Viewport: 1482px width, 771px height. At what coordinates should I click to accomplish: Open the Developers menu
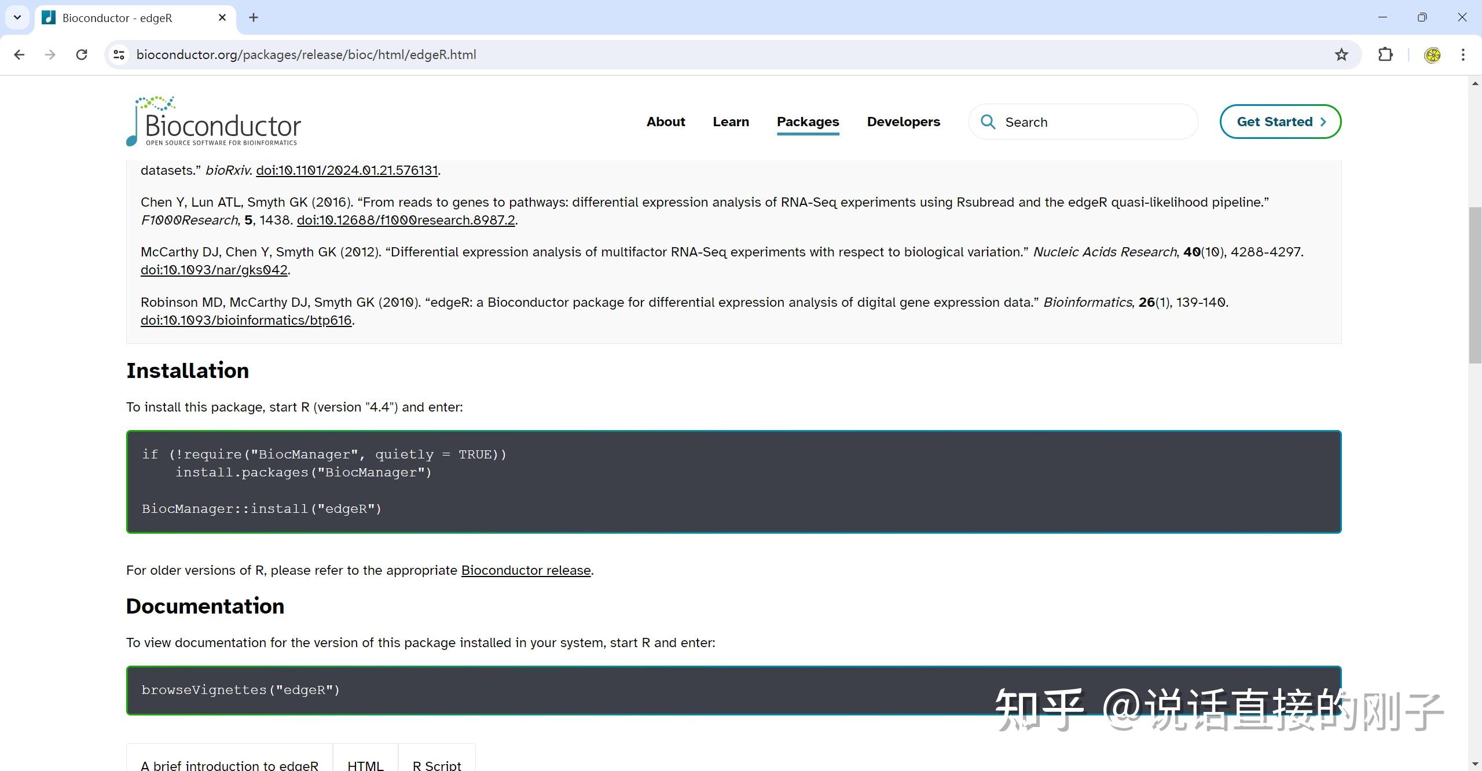[903, 122]
